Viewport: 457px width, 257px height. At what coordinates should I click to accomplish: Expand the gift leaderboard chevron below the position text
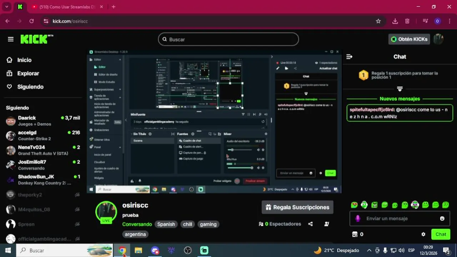(400, 89)
